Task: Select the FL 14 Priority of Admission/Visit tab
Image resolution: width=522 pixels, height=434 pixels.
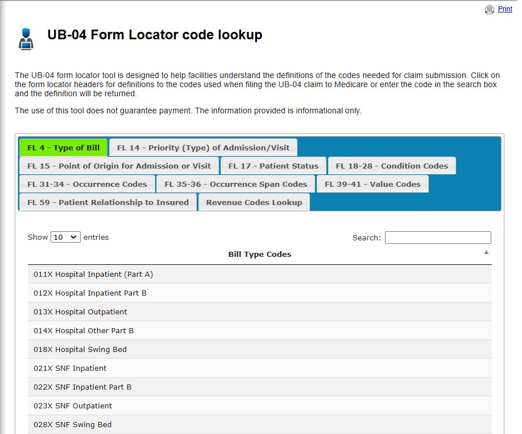Action: [x=203, y=147]
